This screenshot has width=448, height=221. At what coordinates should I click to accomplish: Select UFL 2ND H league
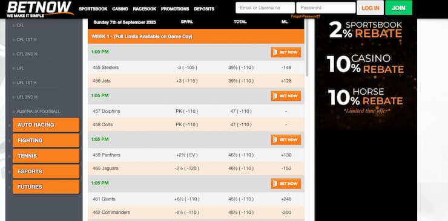(x=27, y=97)
